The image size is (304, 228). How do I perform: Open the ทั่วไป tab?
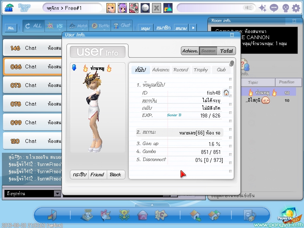pyautogui.click(x=141, y=70)
